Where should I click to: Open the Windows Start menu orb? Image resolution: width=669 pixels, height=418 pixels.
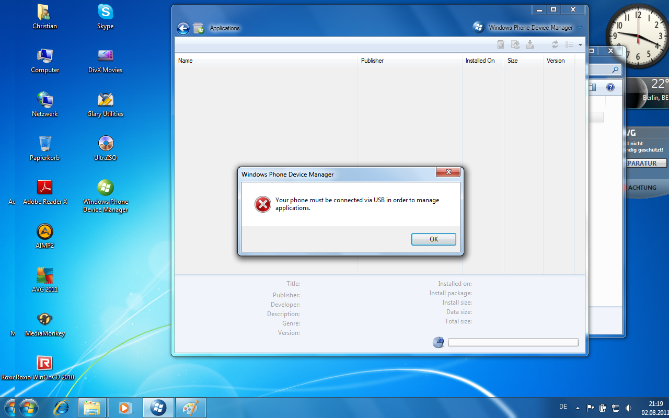28,408
